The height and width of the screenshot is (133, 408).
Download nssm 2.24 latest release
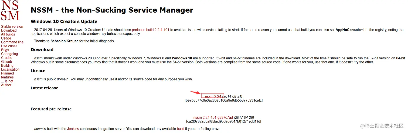pyautogui.click(x=213, y=96)
